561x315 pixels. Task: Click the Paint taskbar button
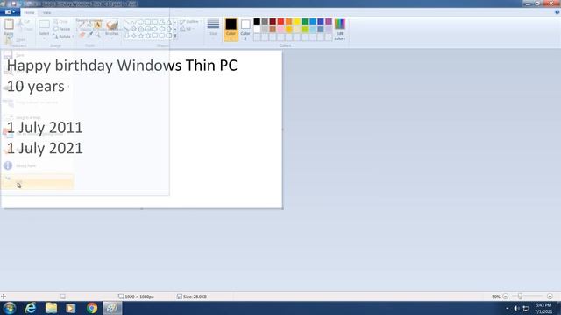click(x=112, y=308)
